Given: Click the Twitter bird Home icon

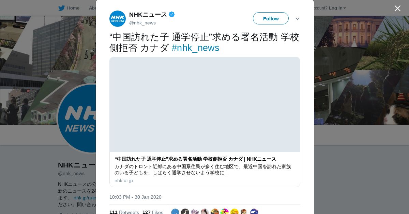Looking at the screenshot, I should click(x=61, y=8).
